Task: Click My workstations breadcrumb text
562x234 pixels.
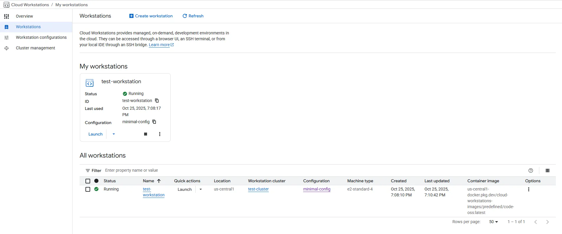Action: pyautogui.click(x=72, y=5)
